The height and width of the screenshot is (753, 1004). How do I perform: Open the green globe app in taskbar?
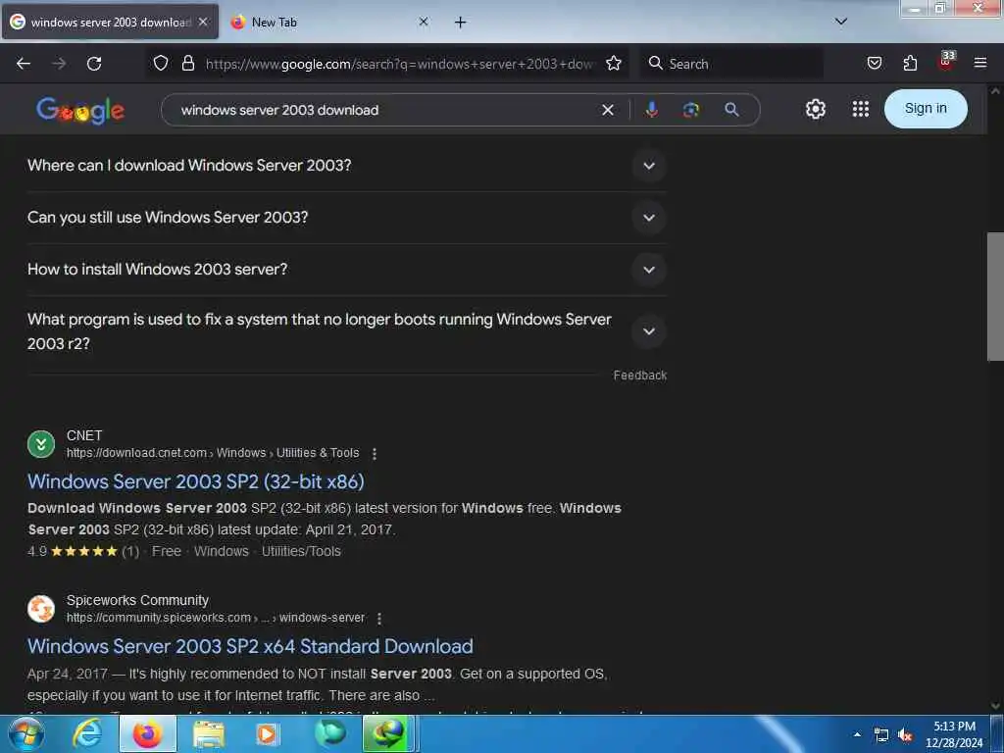tap(387, 733)
